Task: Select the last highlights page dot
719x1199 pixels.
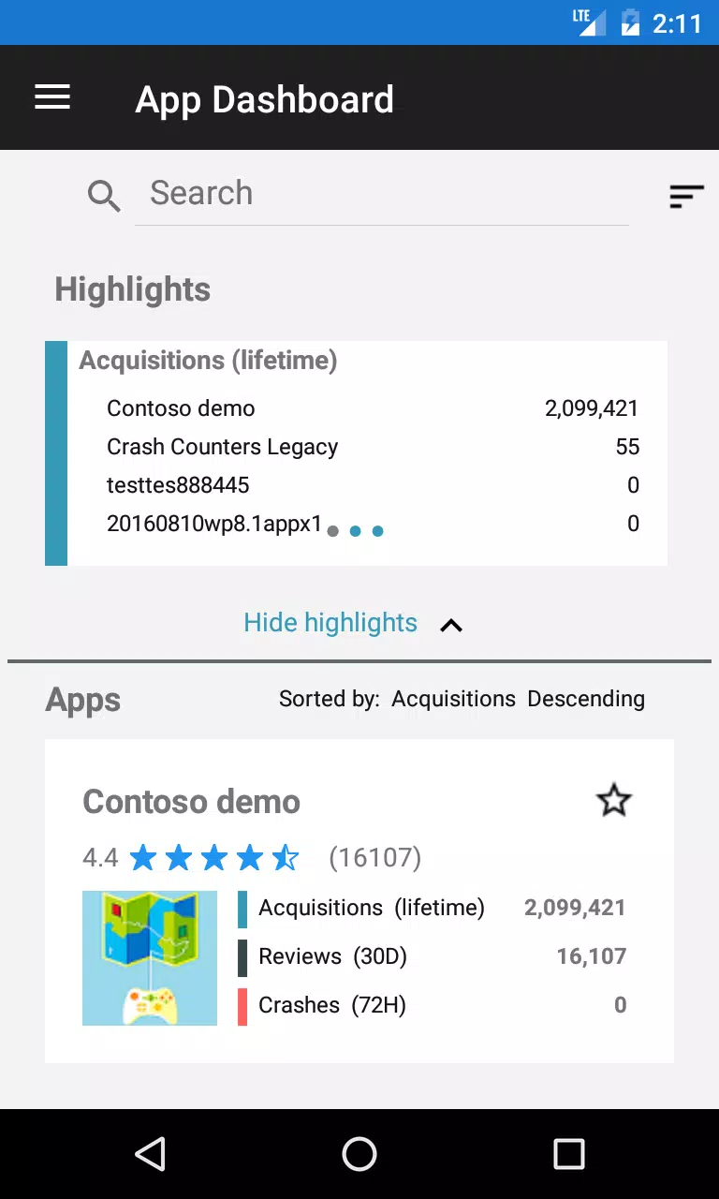Action: coord(378,531)
